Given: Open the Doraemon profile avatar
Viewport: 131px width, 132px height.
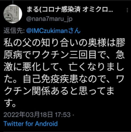Looking at the screenshot, I should tap(13, 14).
